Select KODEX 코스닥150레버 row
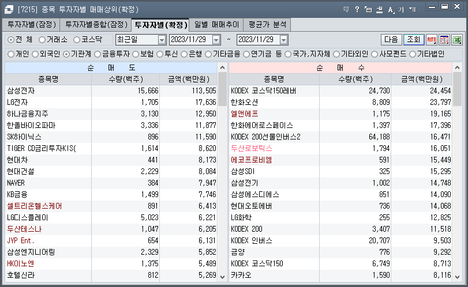This screenshot has height=287, width=468. click(340, 90)
